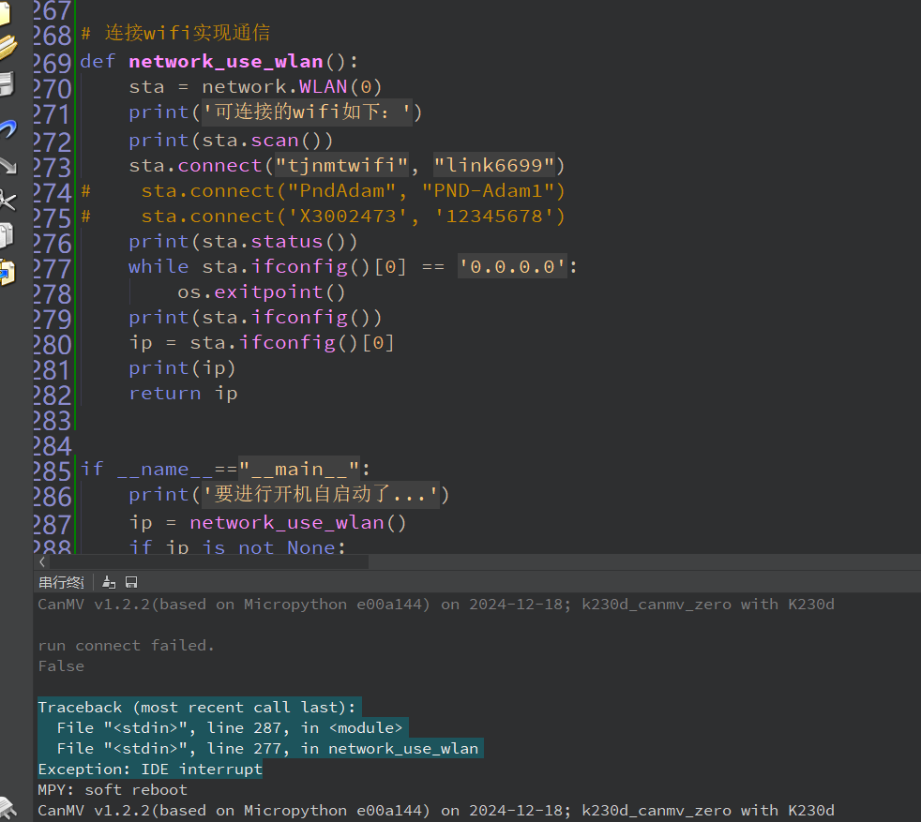Click the "Exception: IDE interrupt" terminal line

(x=150, y=769)
